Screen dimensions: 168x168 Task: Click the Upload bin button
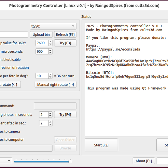[x=41, y=35]
